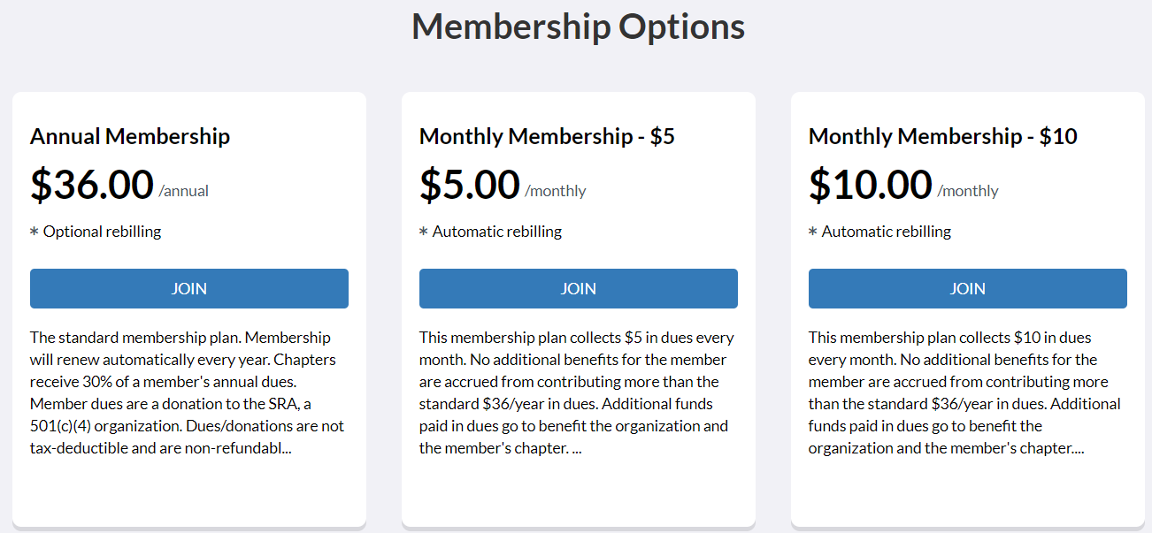Click Automatic rebilling text in $5 plan
The image size is (1152, 533).
click(x=497, y=232)
